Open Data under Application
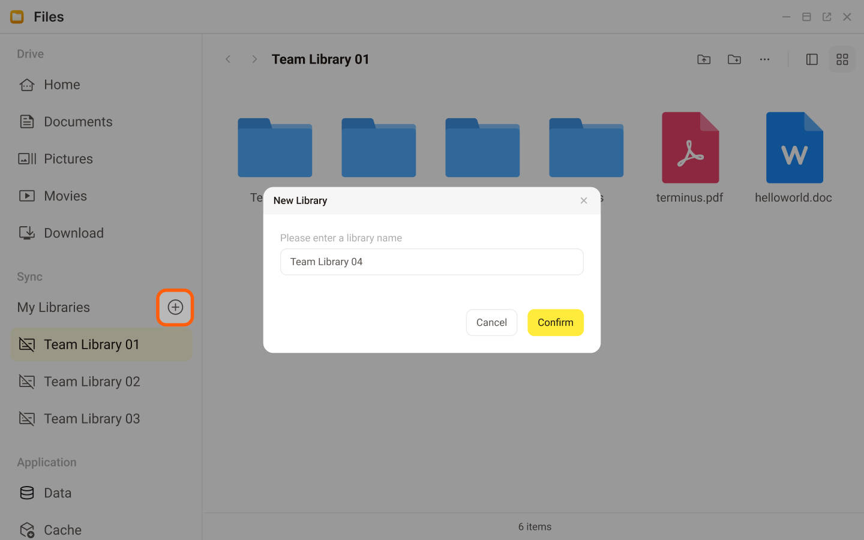Viewport: 864px width, 540px height. tap(101, 493)
